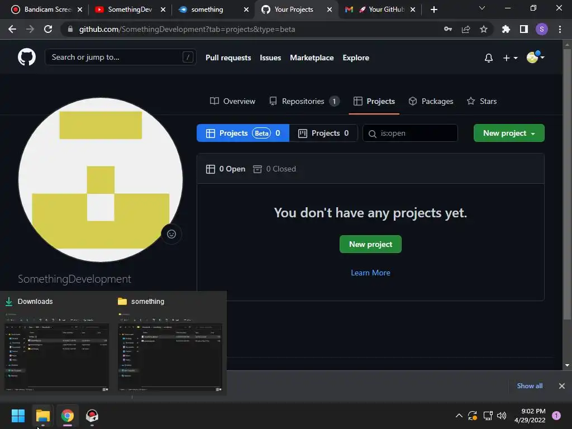The height and width of the screenshot is (429, 572).
Task: Click the address bar URL
Action: click(x=187, y=29)
